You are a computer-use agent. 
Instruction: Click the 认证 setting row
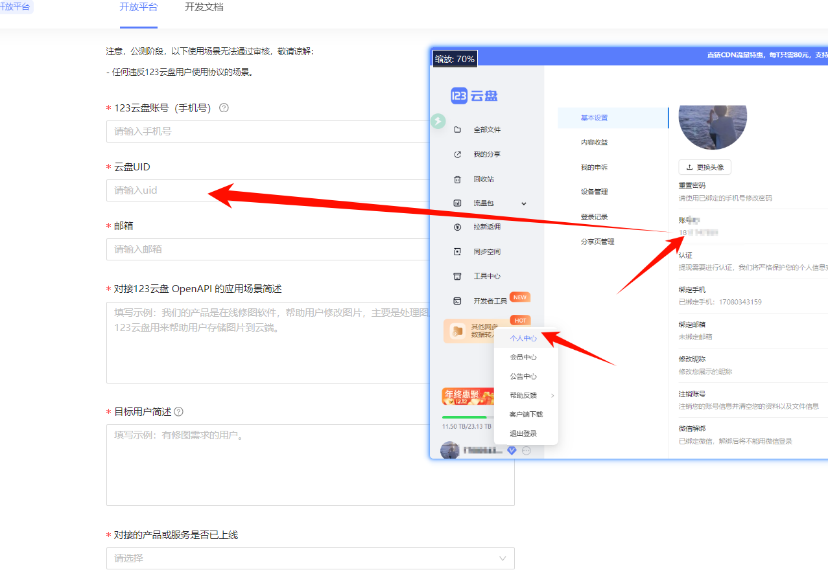click(x=753, y=261)
